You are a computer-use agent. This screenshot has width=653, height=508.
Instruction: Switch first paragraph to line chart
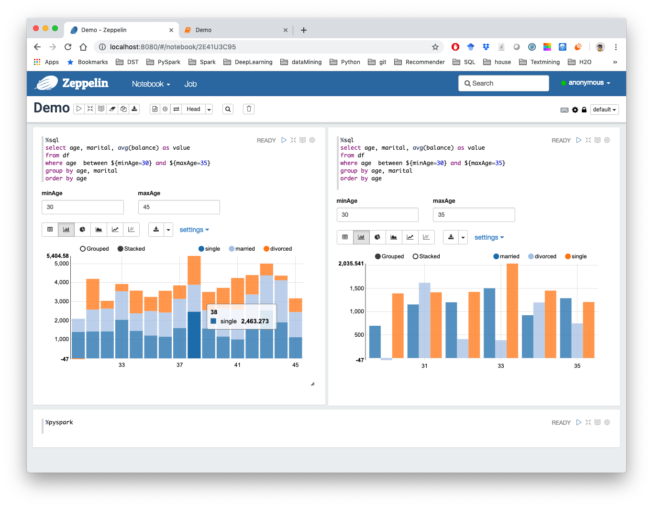point(115,230)
